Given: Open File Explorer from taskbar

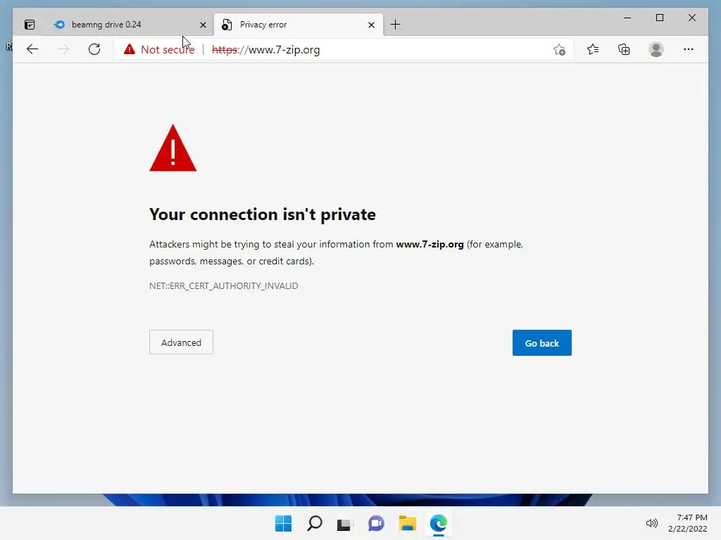Looking at the screenshot, I should (408, 523).
